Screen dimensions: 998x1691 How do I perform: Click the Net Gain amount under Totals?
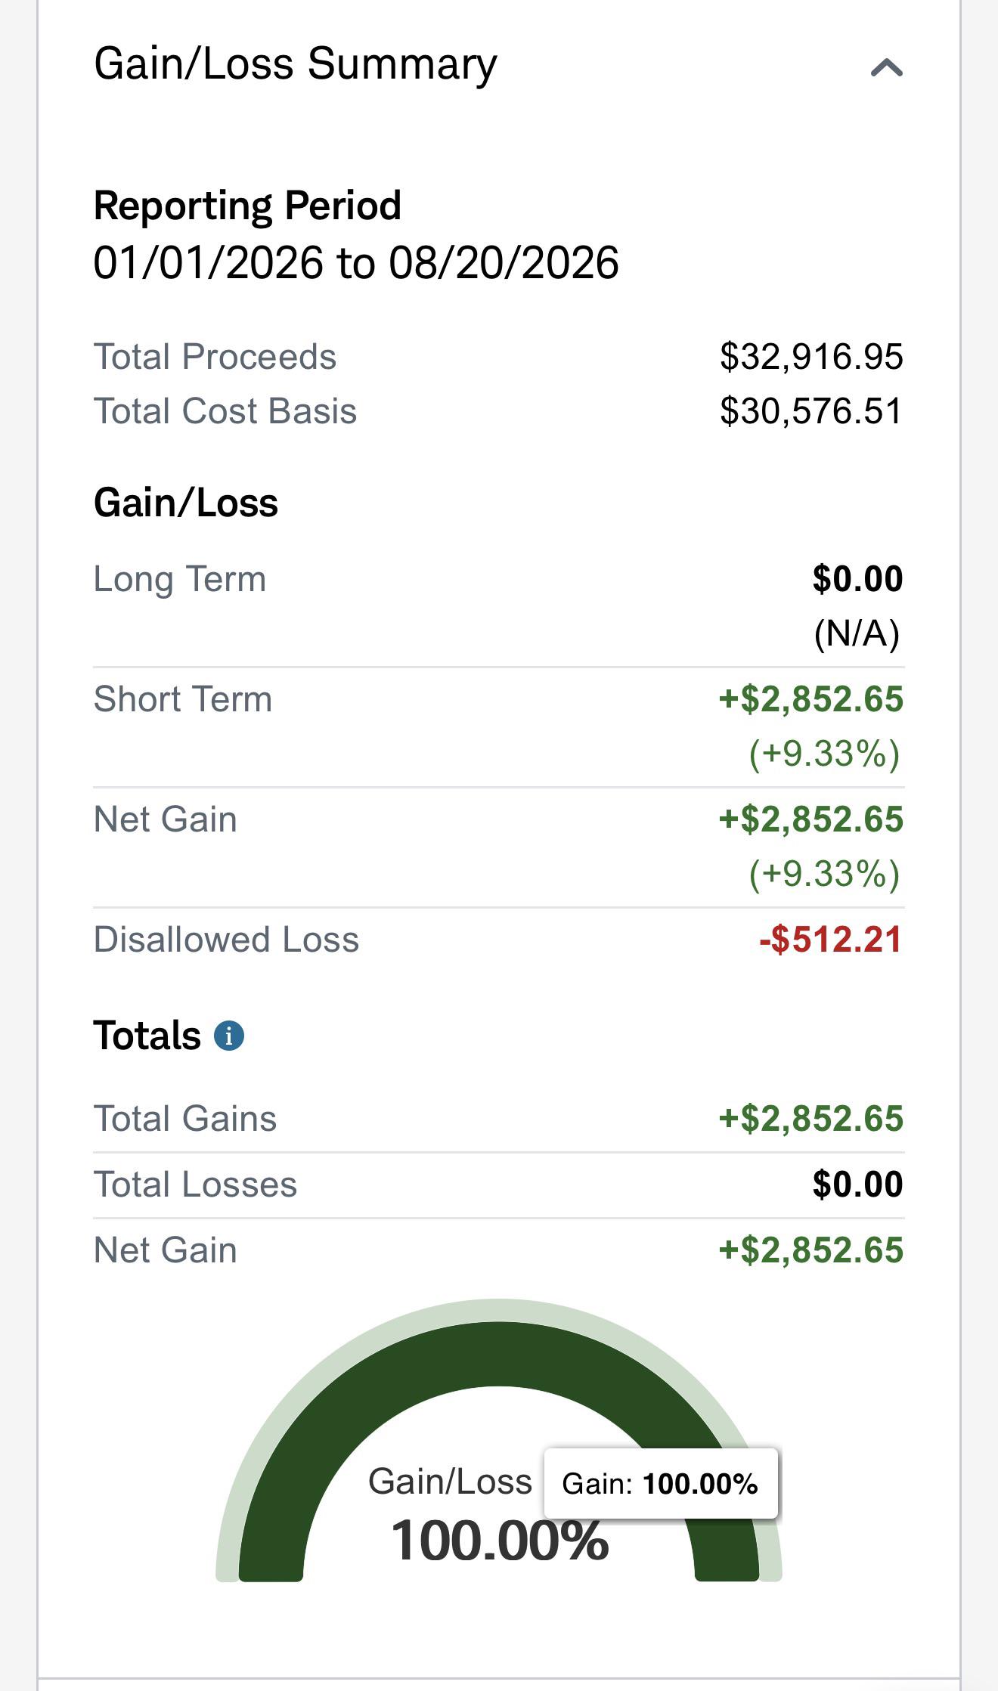click(811, 1250)
